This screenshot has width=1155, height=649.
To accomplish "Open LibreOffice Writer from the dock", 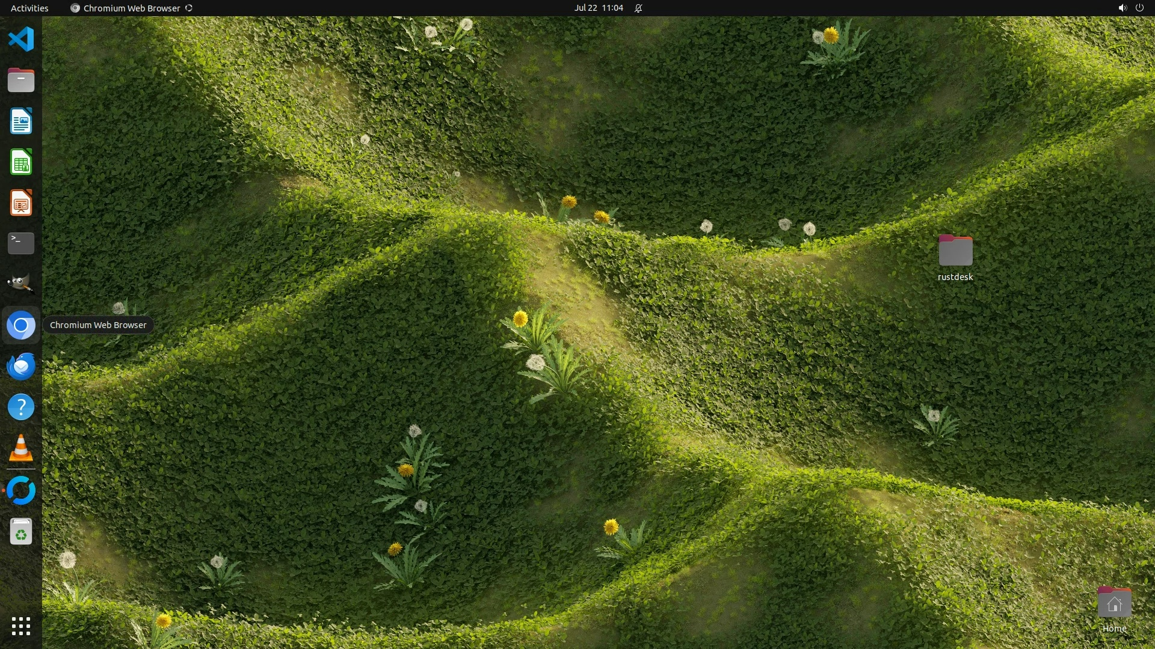I will click(21, 121).
